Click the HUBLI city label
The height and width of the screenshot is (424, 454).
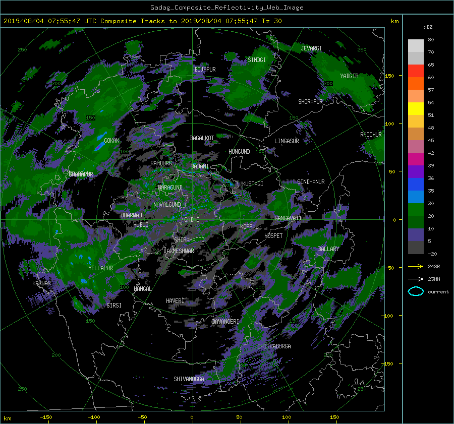tap(141, 225)
